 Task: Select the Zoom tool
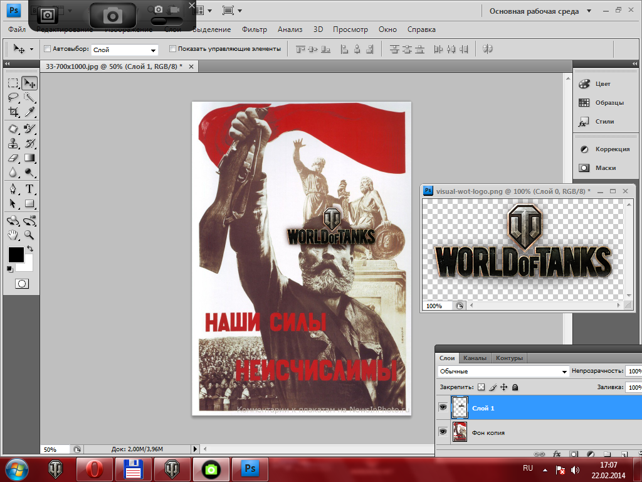[29, 235]
